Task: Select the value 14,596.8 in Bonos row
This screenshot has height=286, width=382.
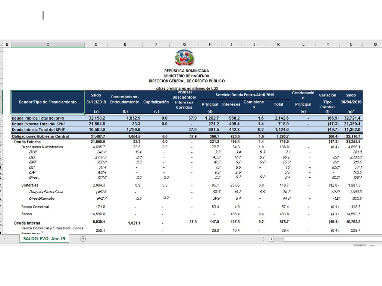Action: [98, 214]
